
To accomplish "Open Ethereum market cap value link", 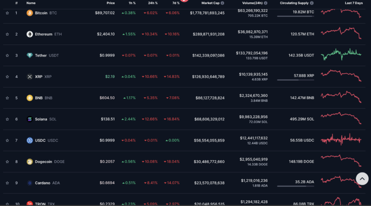I will [208, 34].
